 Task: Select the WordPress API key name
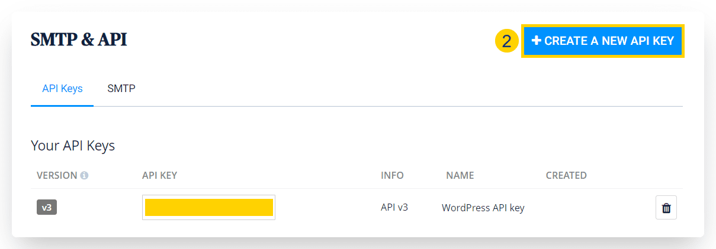(x=483, y=208)
